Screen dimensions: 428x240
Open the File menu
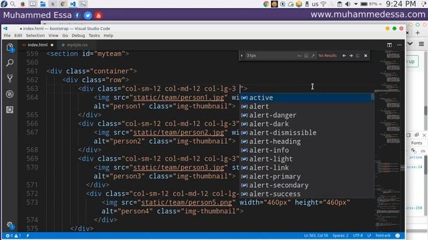click(x=7, y=35)
